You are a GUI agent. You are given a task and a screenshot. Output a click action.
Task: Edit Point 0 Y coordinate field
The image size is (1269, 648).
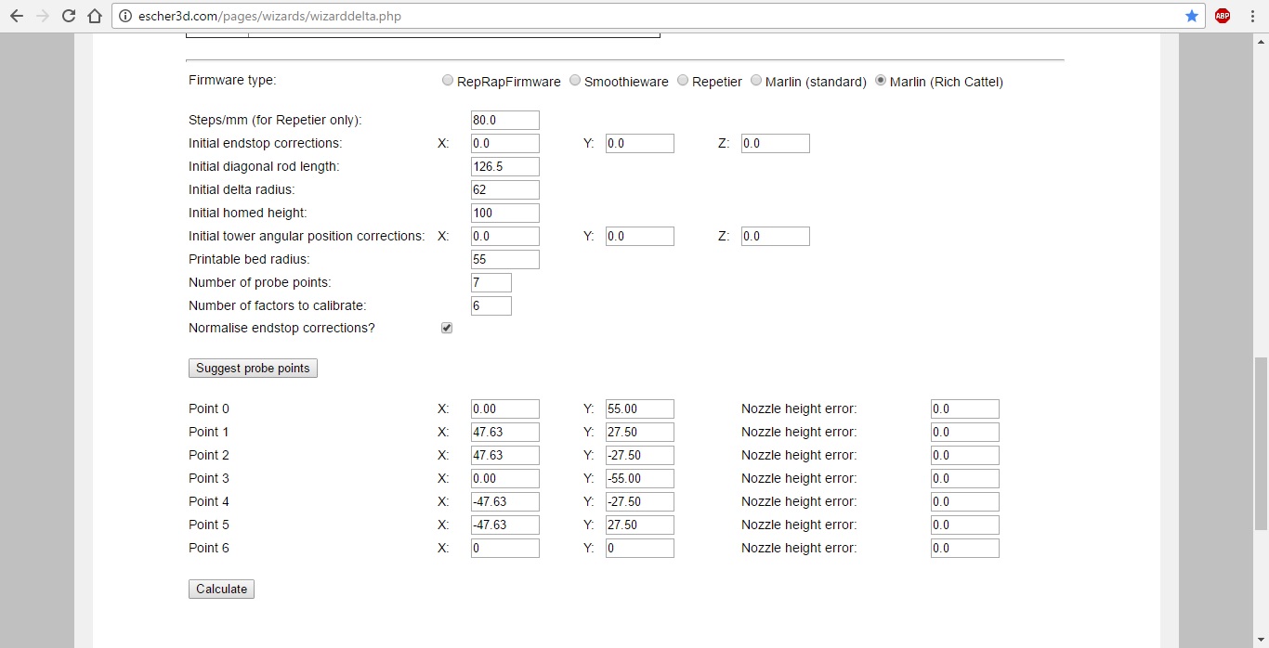640,409
